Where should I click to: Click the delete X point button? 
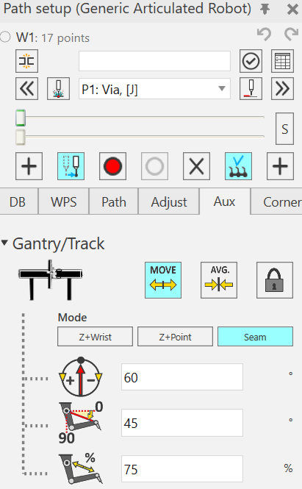[196, 166]
